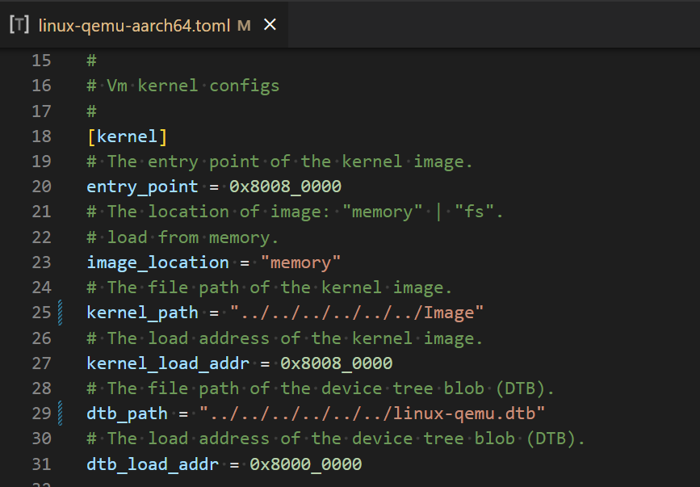Click the linux-qemu.dtb path string
Viewport: 700px width, 487px height.
pos(372,414)
